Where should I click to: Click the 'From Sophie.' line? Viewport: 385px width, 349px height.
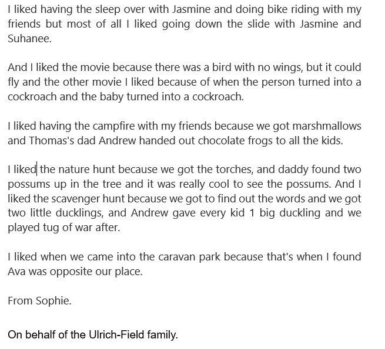coord(39,301)
